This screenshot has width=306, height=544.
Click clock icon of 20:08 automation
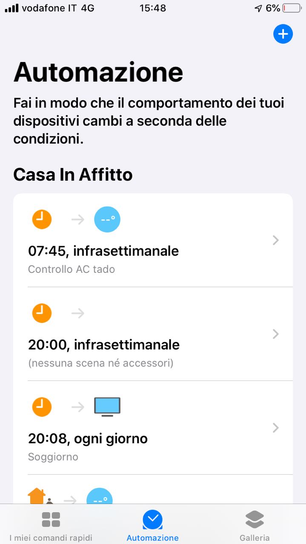tap(42, 407)
